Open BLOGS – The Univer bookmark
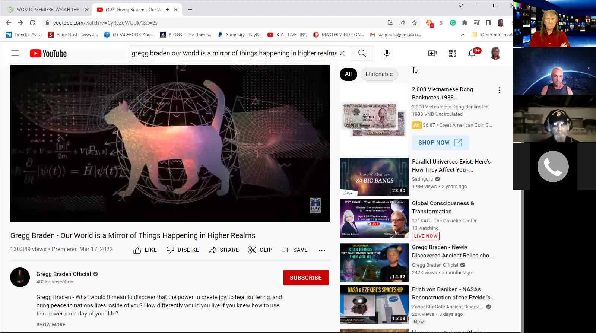The height and width of the screenshot is (333, 596). tap(186, 35)
